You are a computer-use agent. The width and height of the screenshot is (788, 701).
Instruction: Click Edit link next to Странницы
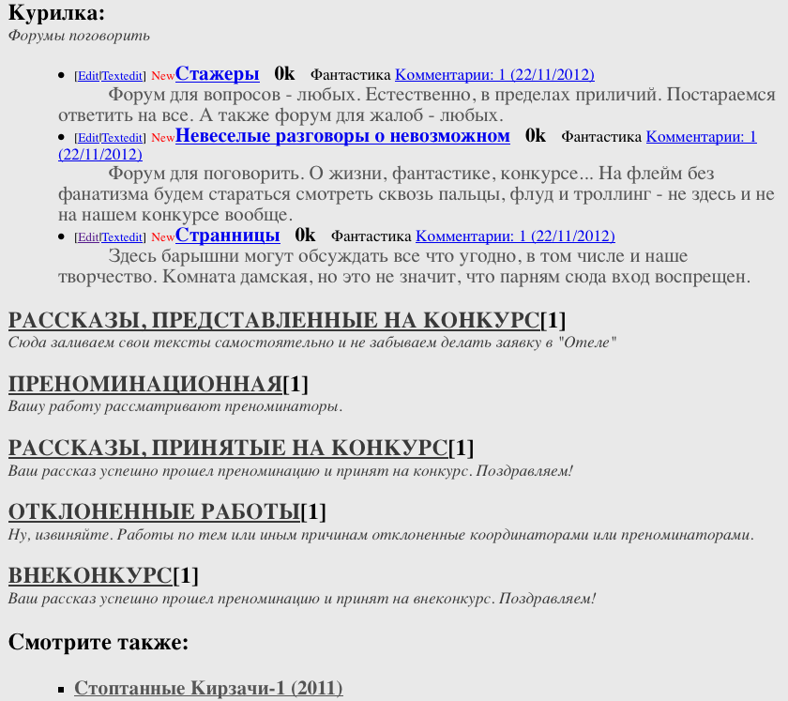pos(87,237)
